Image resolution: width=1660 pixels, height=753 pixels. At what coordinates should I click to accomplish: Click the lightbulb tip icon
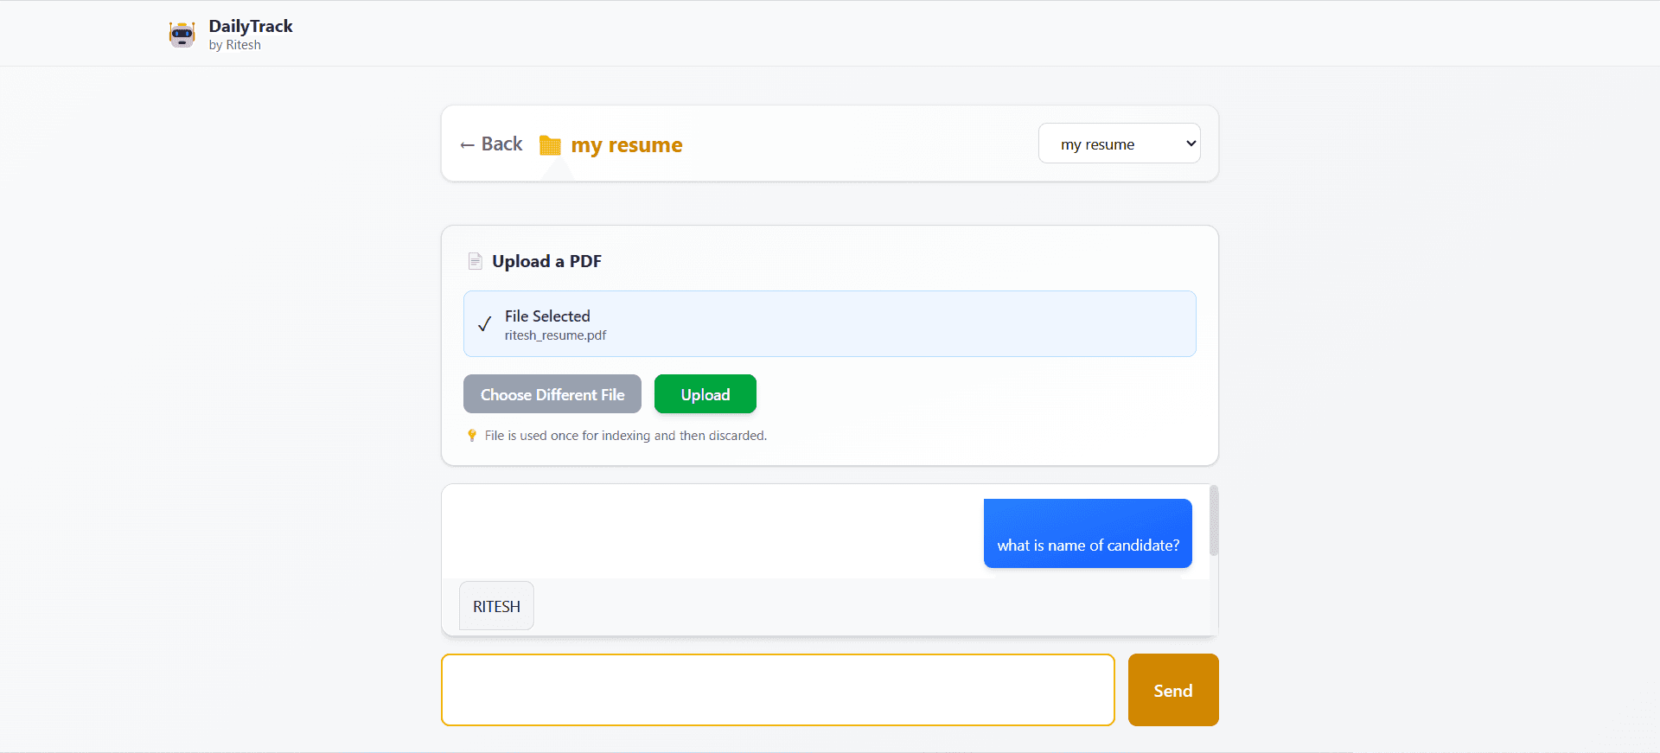coord(472,436)
